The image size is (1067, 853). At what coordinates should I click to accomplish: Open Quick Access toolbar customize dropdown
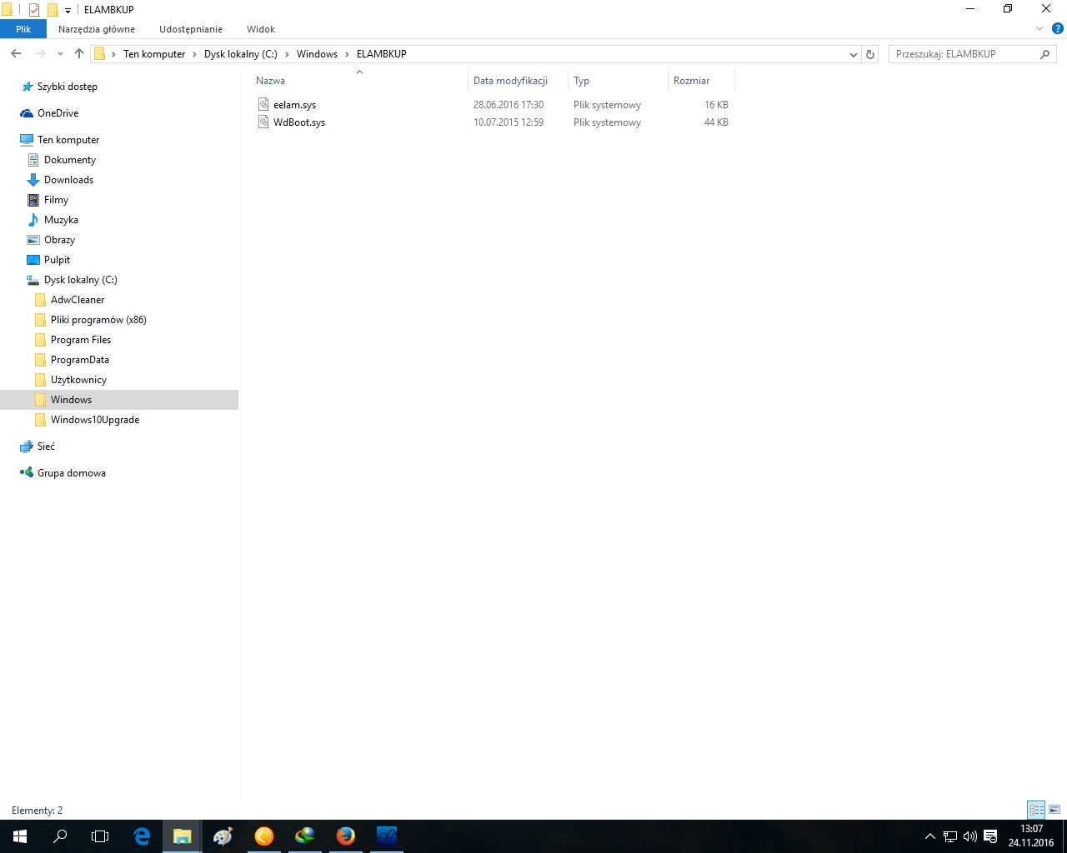point(68,10)
